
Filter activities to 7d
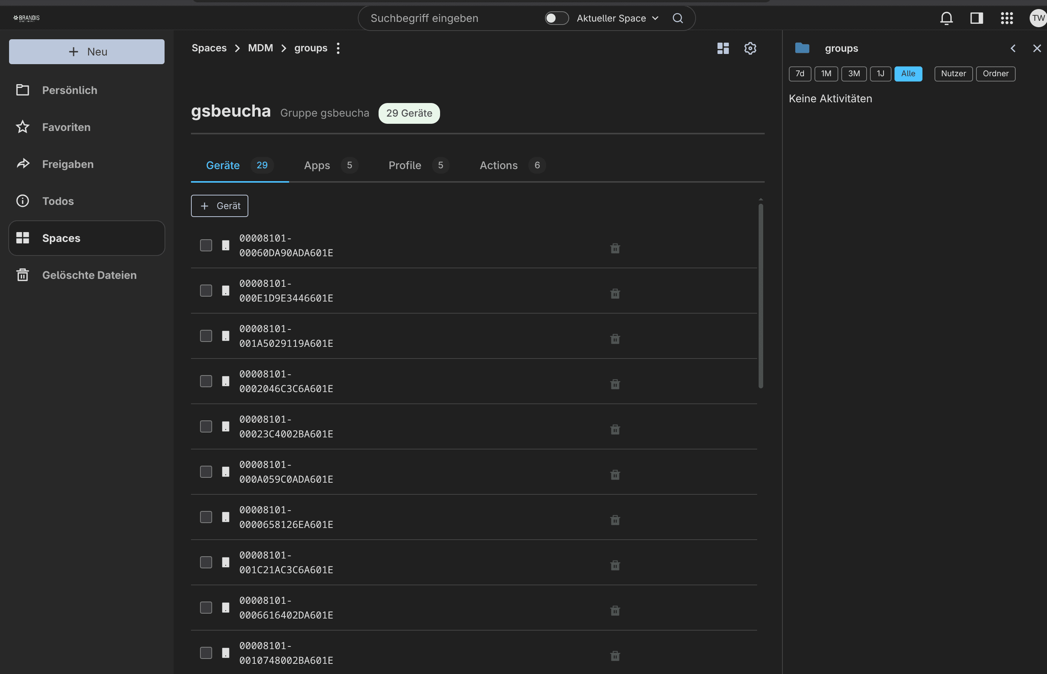(800, 74)
